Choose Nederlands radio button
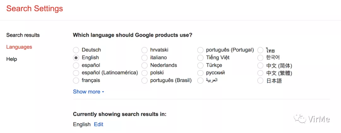341x133 pixels. pos(144,65)
